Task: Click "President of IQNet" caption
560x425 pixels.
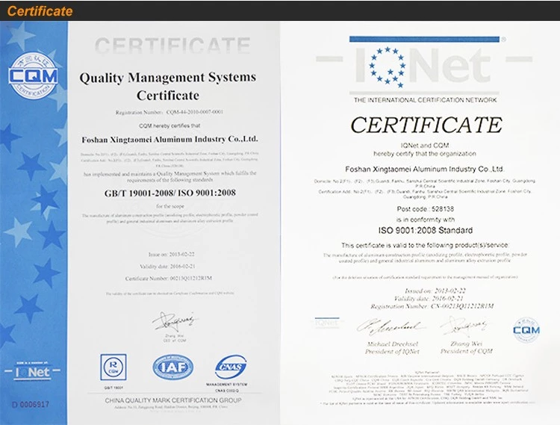Action: [392, 352]
